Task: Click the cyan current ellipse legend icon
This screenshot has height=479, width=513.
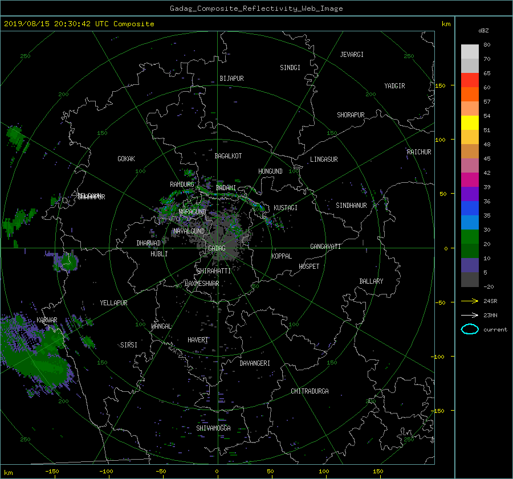Action: 470,329
